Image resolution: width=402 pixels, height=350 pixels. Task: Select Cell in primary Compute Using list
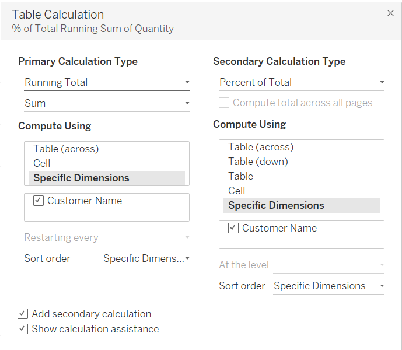click(42, 163)
